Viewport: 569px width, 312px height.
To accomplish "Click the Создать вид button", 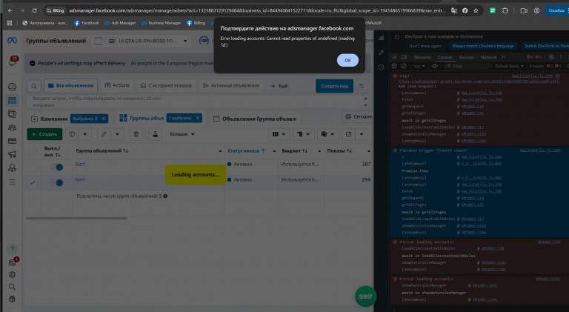I will pyautogui.click(x=334, y=86).
